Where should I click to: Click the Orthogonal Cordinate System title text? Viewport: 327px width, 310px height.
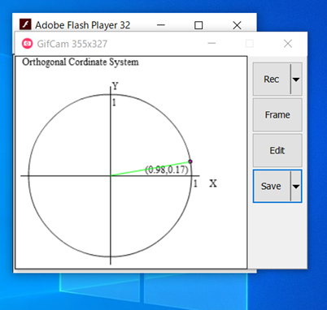[81, 62]
